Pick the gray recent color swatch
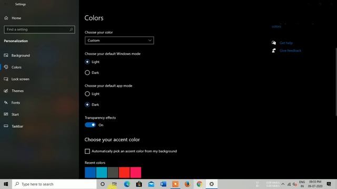The width and height of the screenshot is (337, 189). (x=113, y=173)
